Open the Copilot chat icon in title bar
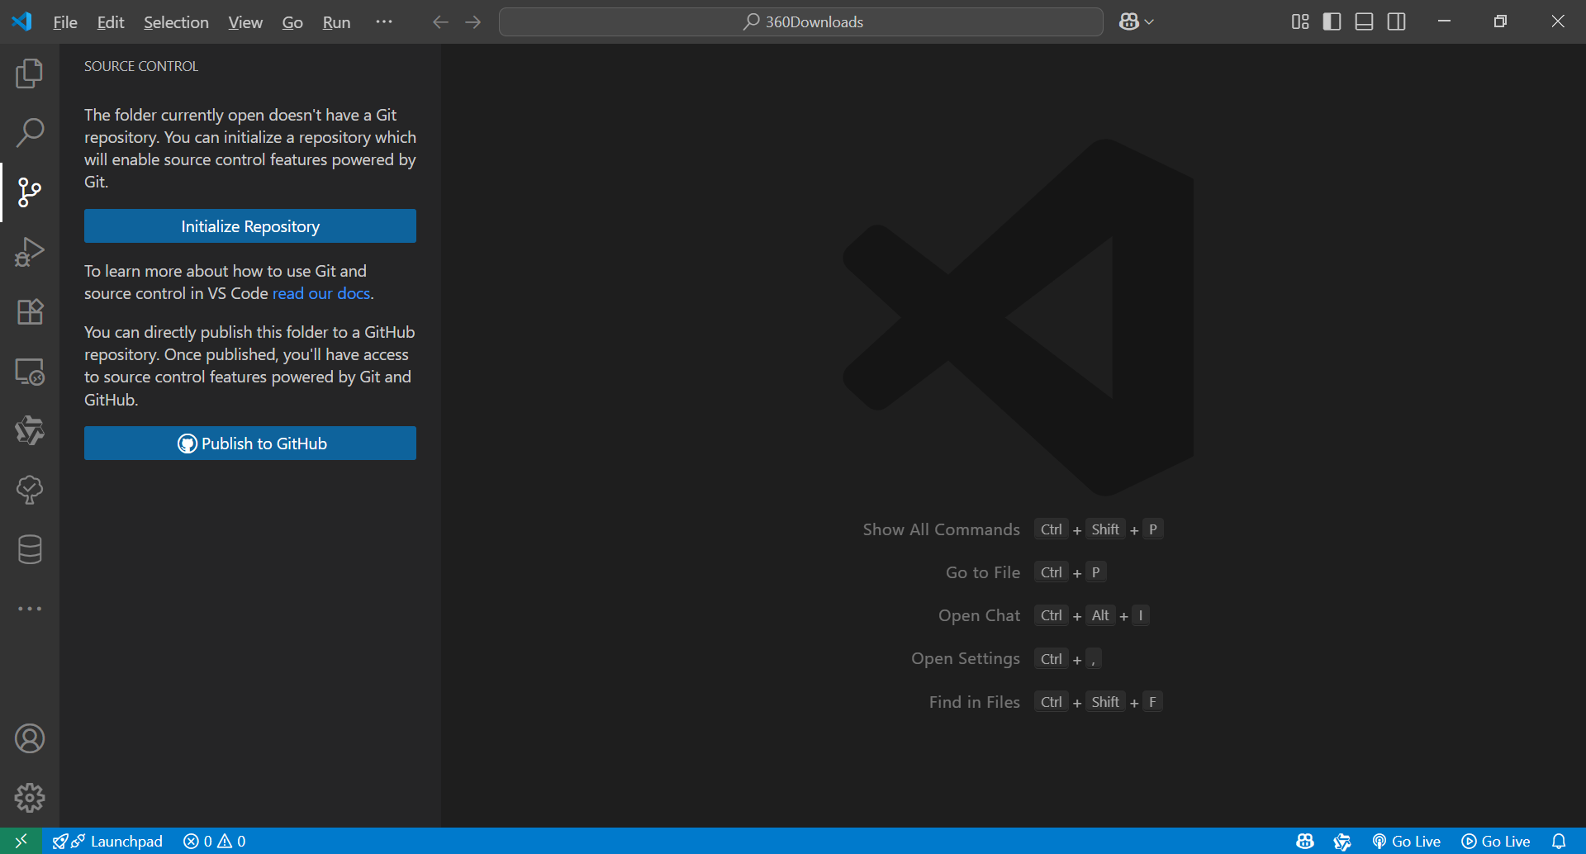 (x=1128, y=22)
